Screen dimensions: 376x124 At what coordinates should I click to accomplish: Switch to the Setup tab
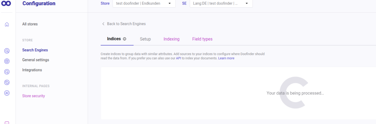pos(145,39)
